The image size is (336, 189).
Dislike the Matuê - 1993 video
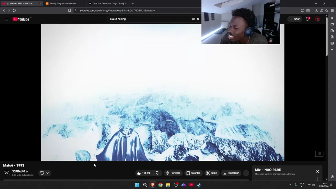tap(157, 173)
